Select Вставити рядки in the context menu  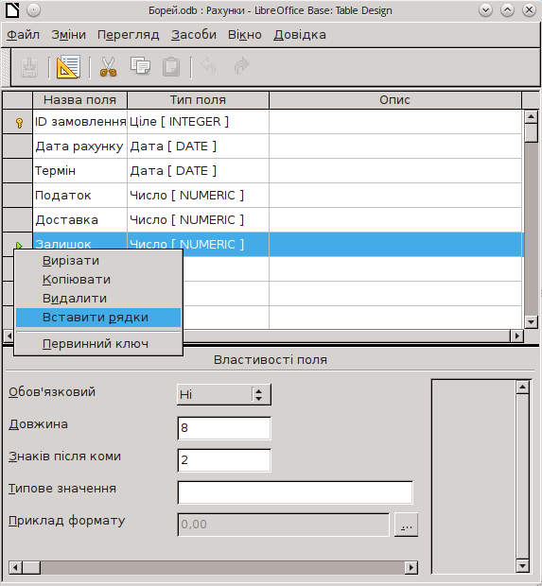[98, 318]
